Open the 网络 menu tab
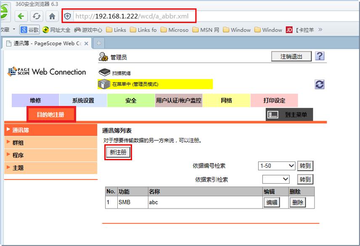This screenshot has height=246, width=360. (226, 101)
